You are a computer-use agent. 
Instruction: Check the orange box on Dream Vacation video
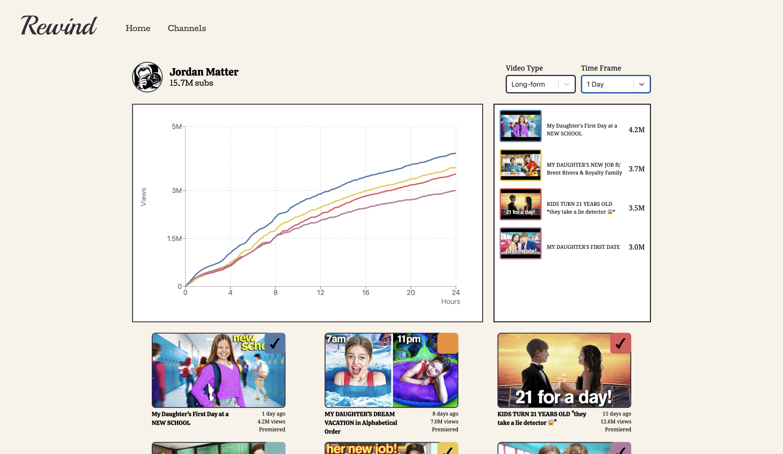point(448,343)
